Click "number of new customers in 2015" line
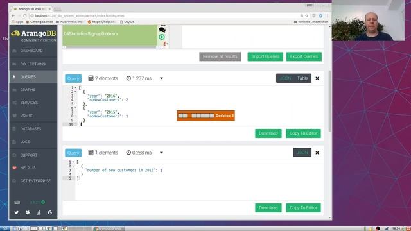Screen dimensions: 411x231 (x=124, y=170)
